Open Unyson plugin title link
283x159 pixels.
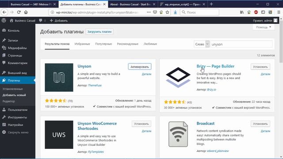point(84,66)
